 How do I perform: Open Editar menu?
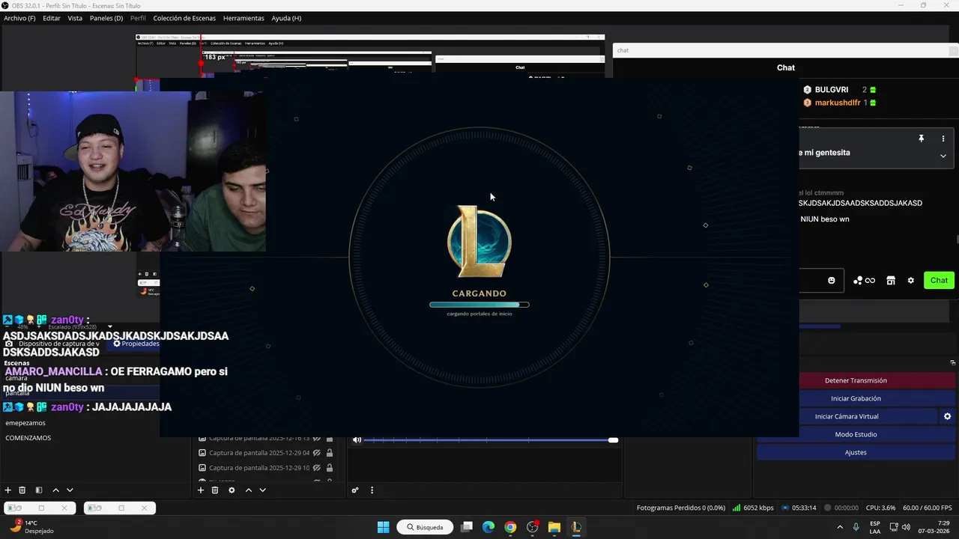tap(52, 18)
